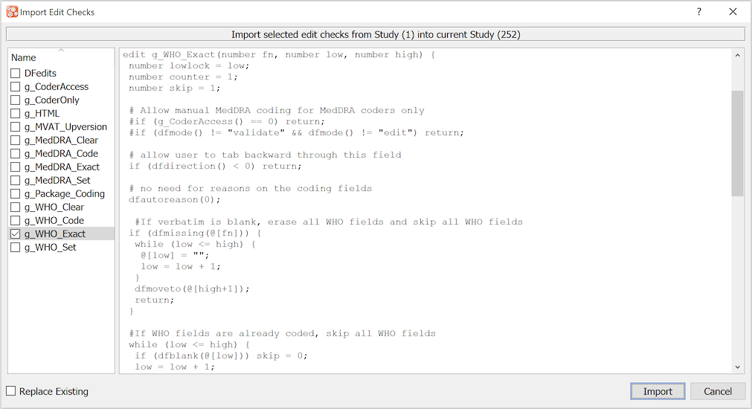
Task: Click the scroll up arrow in code view
Action: pos(738,55)
